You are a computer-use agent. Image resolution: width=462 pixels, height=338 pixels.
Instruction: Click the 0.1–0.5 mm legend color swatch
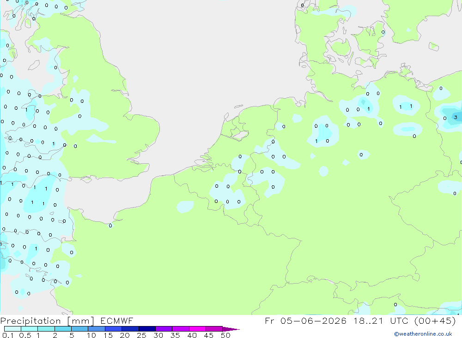pos(12,329)
